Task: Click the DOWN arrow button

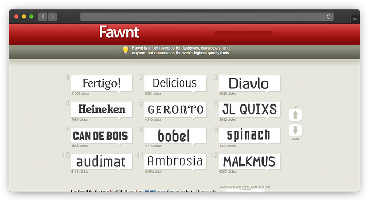Action: pos(295,130)
